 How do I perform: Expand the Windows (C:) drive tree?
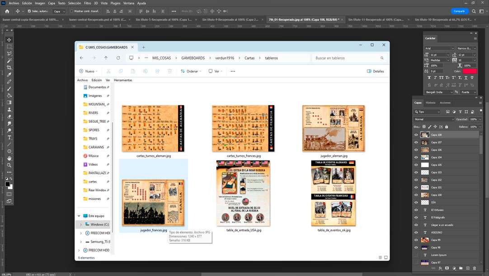coord(81,225)
